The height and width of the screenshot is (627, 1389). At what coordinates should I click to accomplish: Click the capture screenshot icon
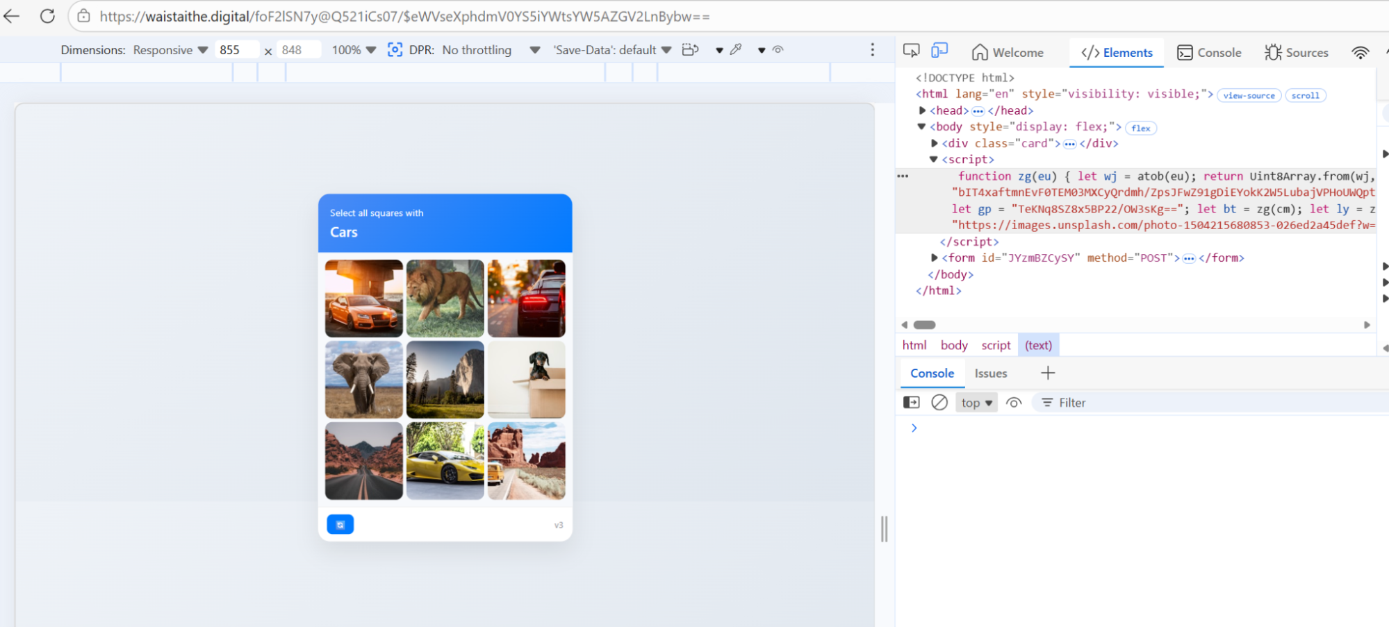[x=395, y=49]
